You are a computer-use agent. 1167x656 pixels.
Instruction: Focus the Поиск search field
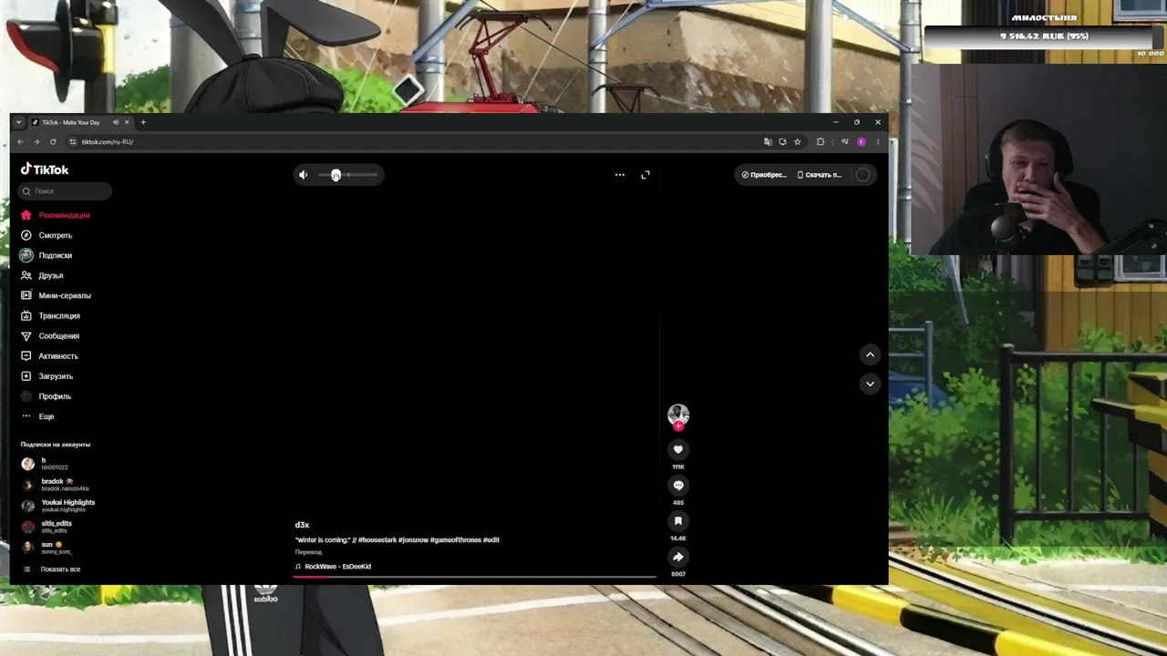(64, 191)
